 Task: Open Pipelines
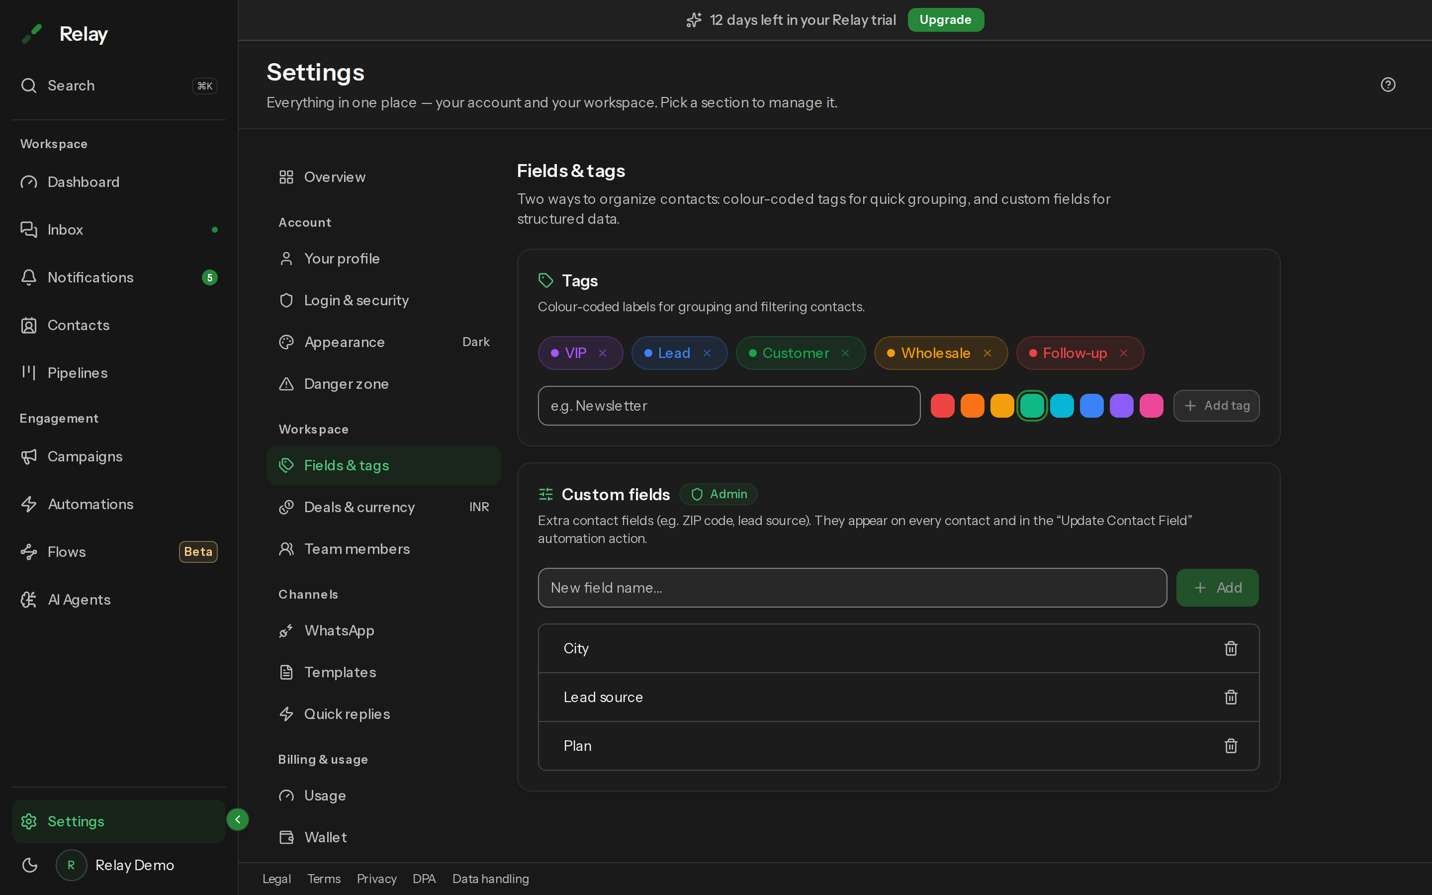118,373
